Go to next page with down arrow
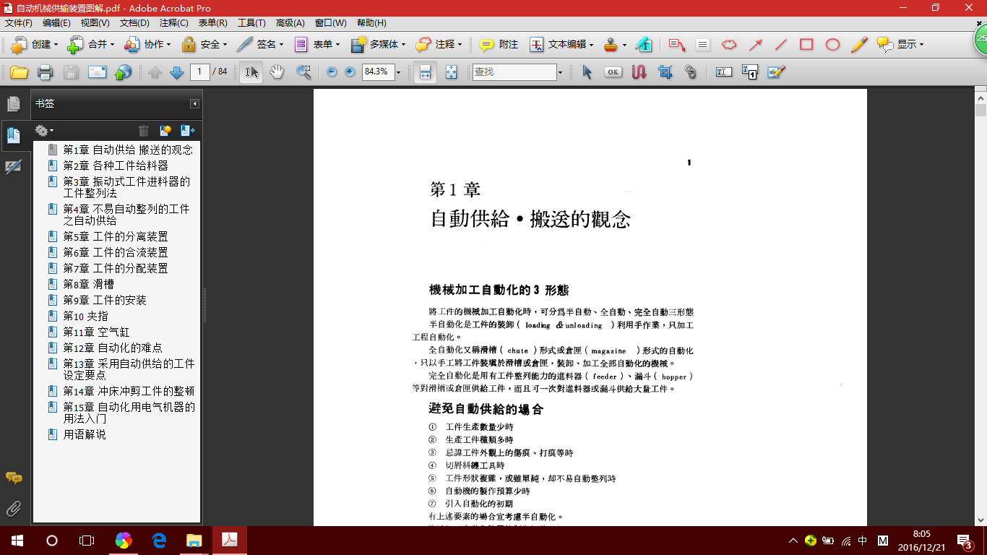 (176, 72)
